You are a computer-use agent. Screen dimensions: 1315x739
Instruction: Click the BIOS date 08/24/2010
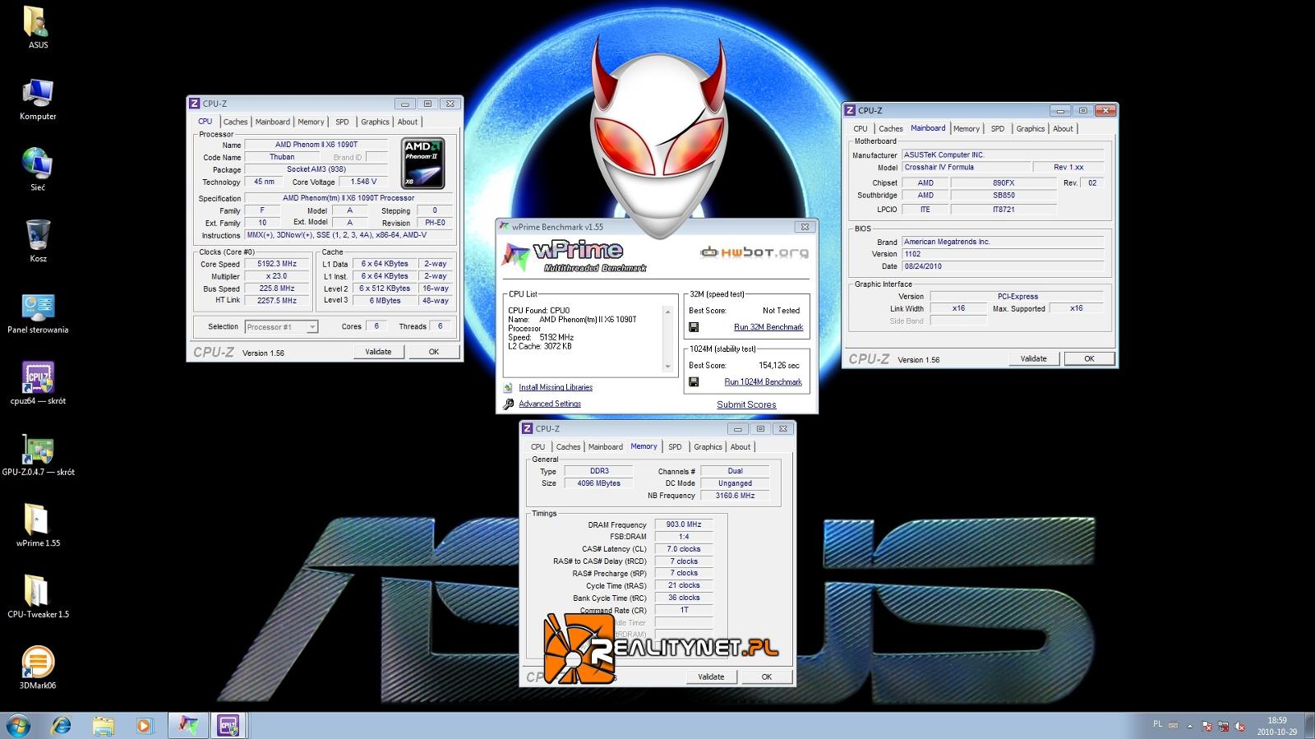tap(1003, 266)
